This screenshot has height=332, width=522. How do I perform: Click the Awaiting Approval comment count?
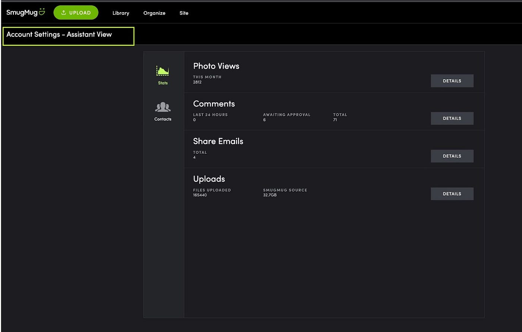(x=264, y=120)
